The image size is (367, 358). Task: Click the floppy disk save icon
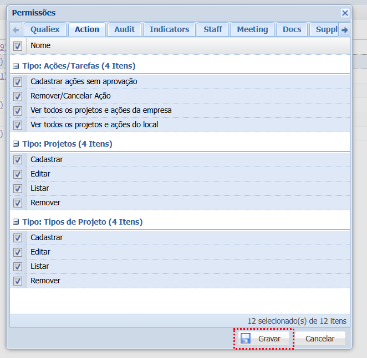coord(246,338)
